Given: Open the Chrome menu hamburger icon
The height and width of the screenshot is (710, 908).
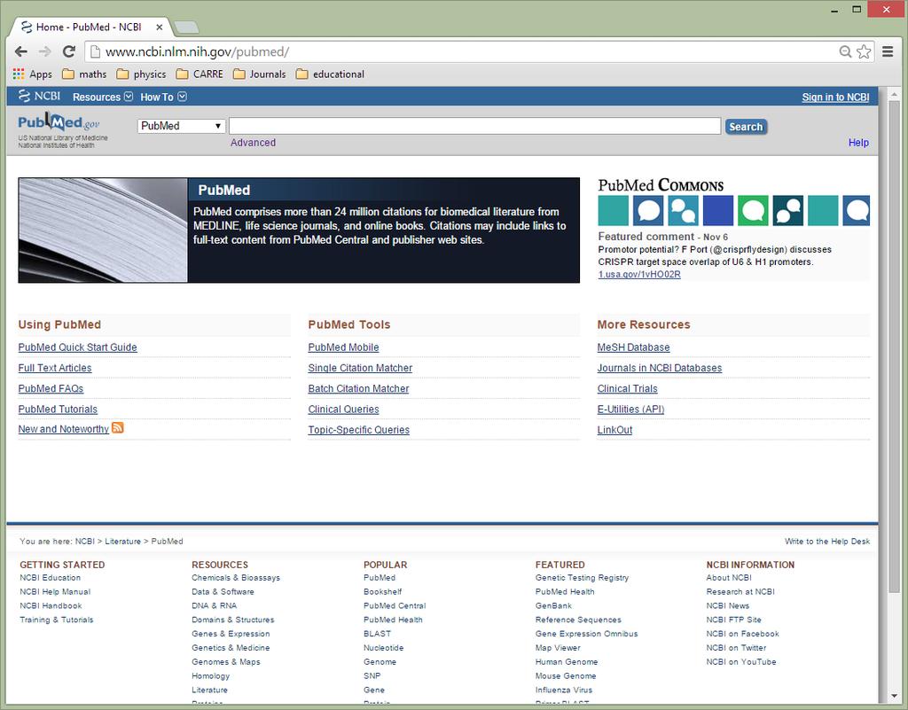Looking at the screenshot, I should coord(888,51).
